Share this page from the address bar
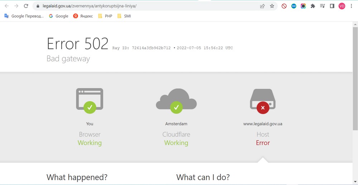358x185 pixels. [x=262, y=6]
